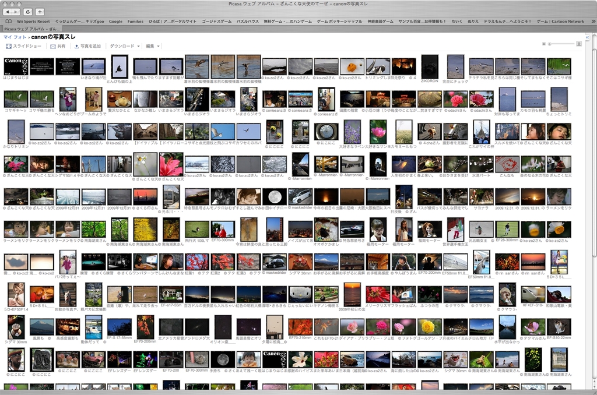Click add photos (写真を追加) upload button
Image resolution: width=597 pixels, height=395 pixels.
[x=87, y=46]
